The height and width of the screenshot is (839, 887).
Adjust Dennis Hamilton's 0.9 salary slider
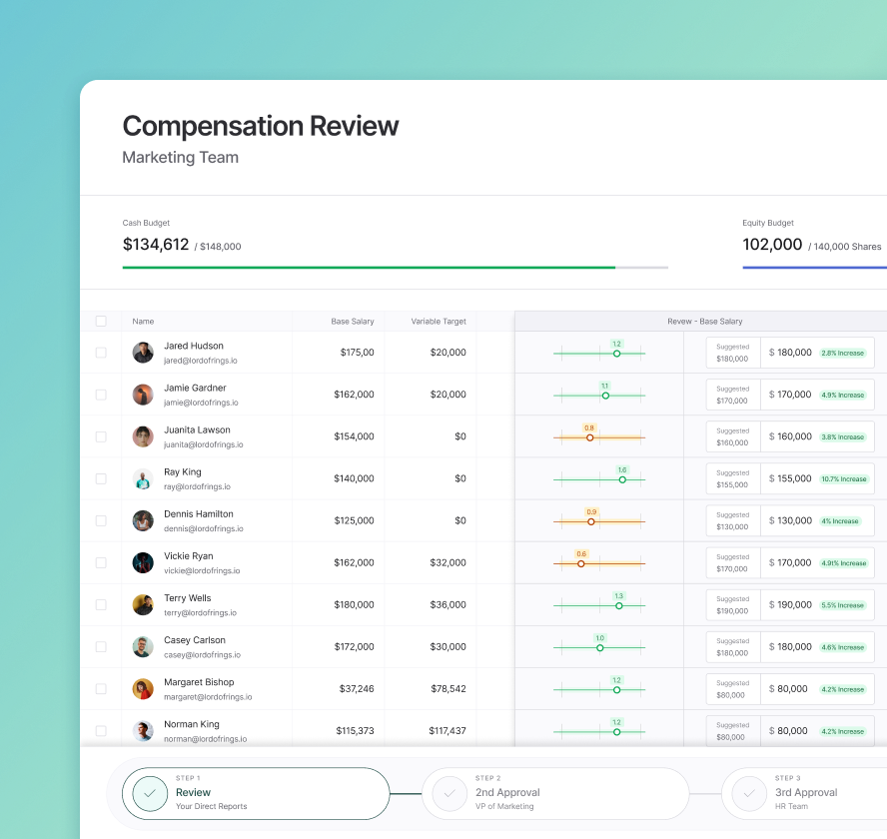590,521
